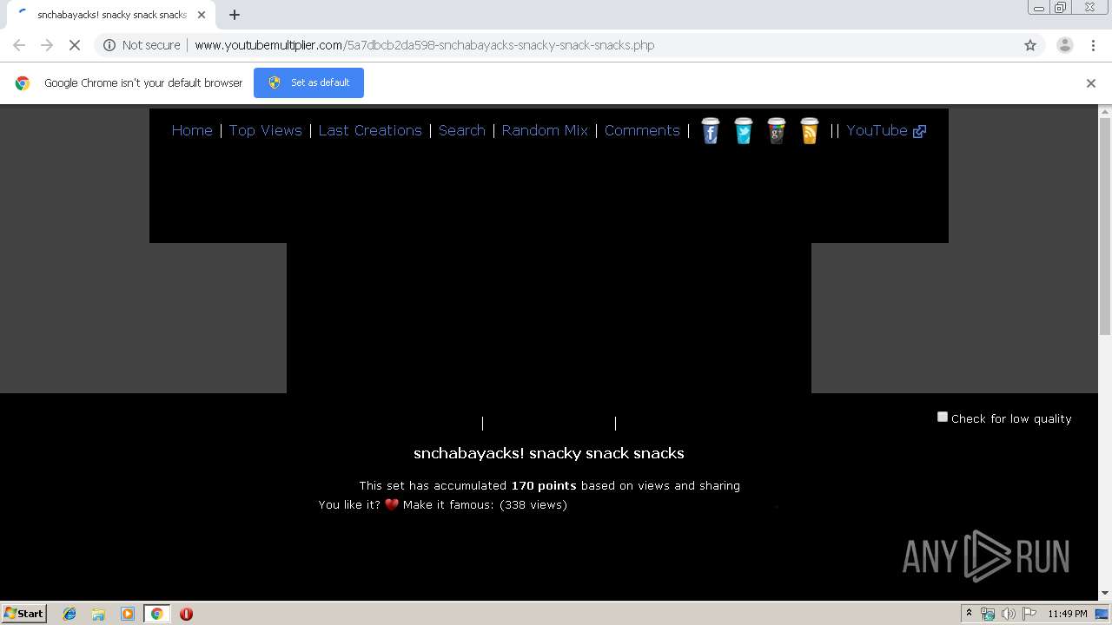The image size is (1112, 625).
Task: Open Windows Explorer folder in taskbar
Action: pos(98,614)
